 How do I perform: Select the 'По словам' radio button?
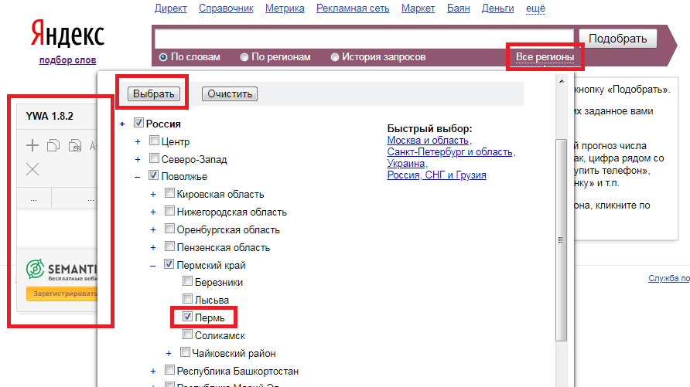pyautogui.click(x=163, y=57)
